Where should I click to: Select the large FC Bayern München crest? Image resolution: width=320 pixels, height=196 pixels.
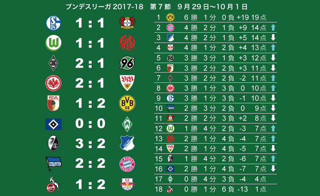coord(127,164)
